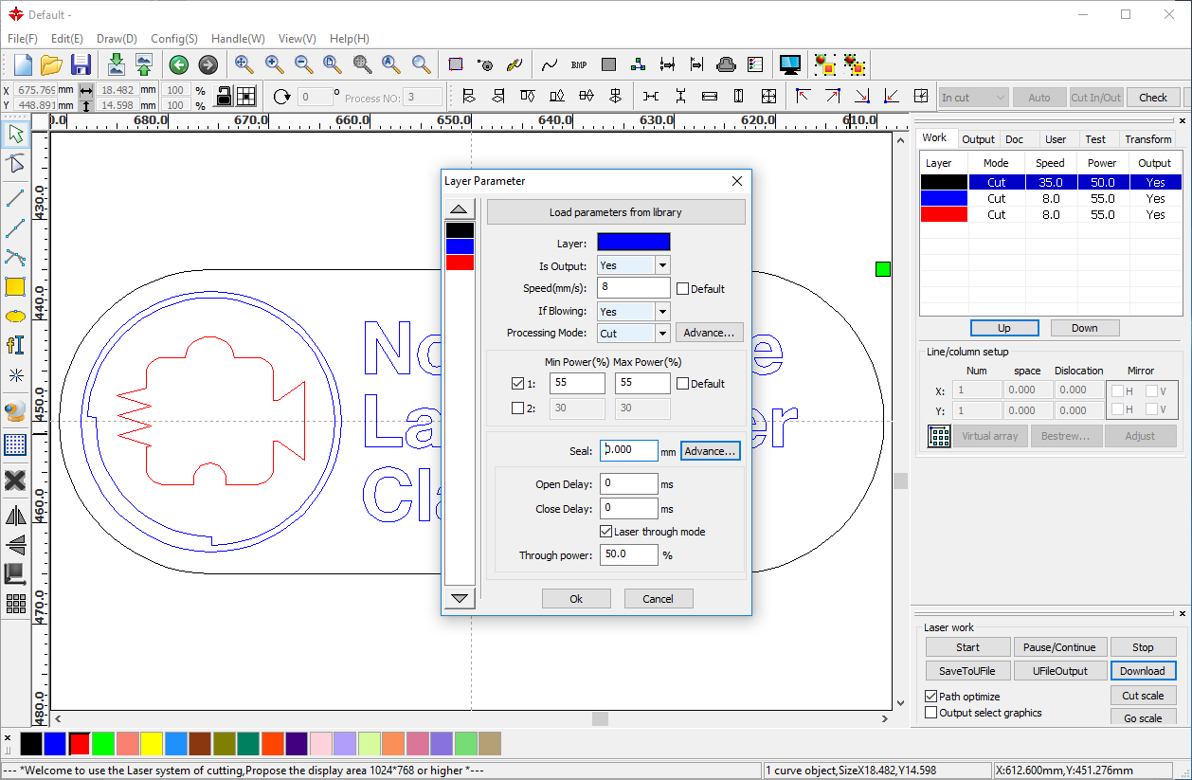Click the Save file icon in toolbar

pyautogui.click(x=81, y=64)
